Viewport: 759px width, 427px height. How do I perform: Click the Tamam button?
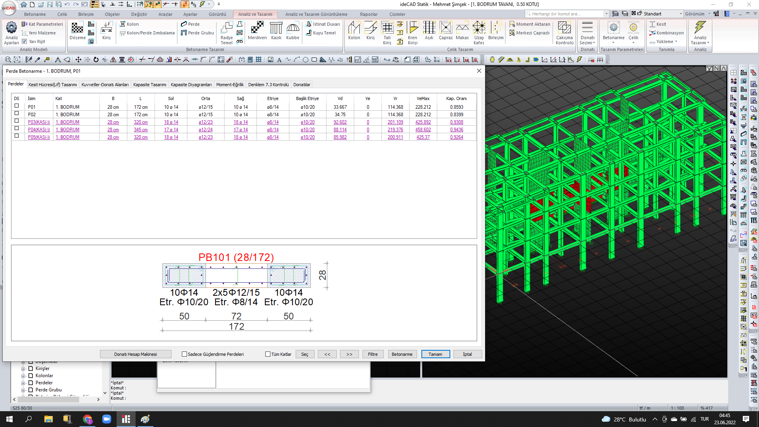tap(435, 354)
